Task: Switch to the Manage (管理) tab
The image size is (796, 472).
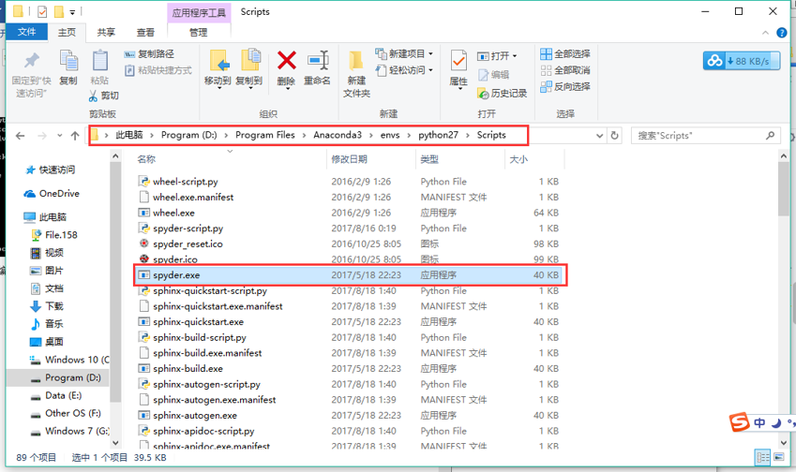Action: [199, 32]
